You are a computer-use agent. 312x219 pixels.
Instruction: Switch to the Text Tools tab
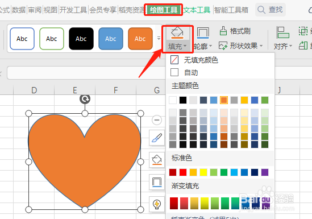click(x=197, y=10)
